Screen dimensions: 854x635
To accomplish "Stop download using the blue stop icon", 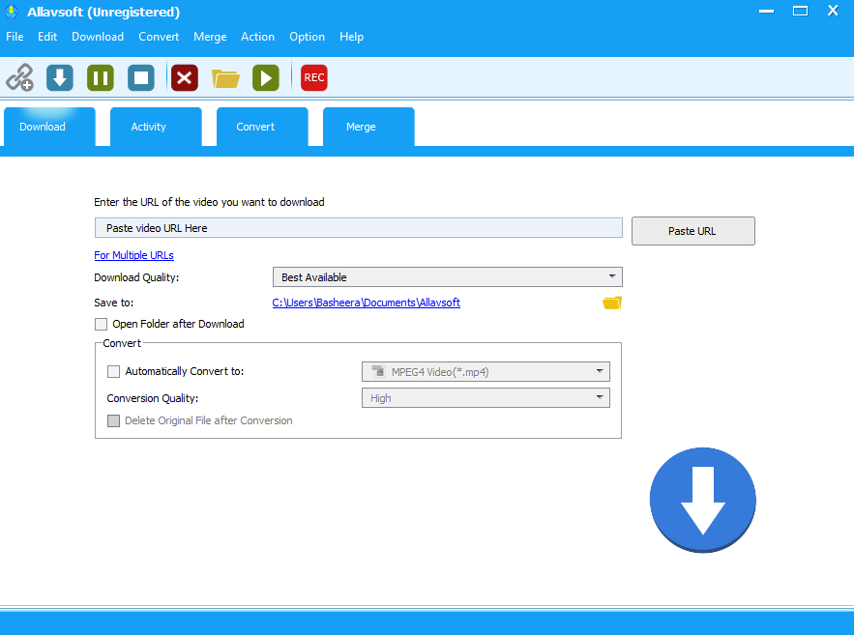I will 141,77.
